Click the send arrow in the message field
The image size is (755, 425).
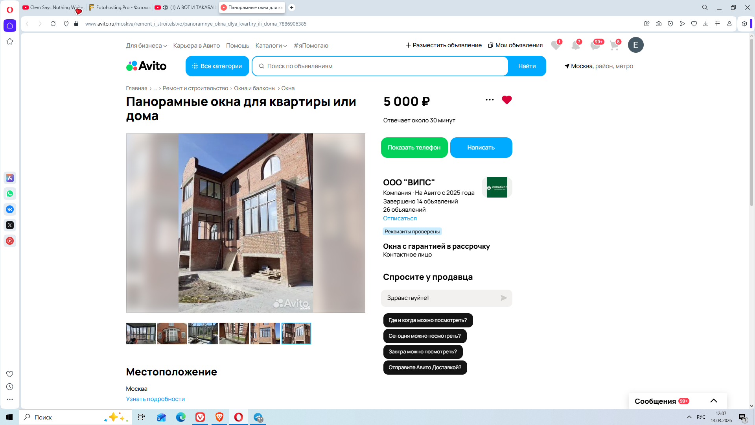503,298
